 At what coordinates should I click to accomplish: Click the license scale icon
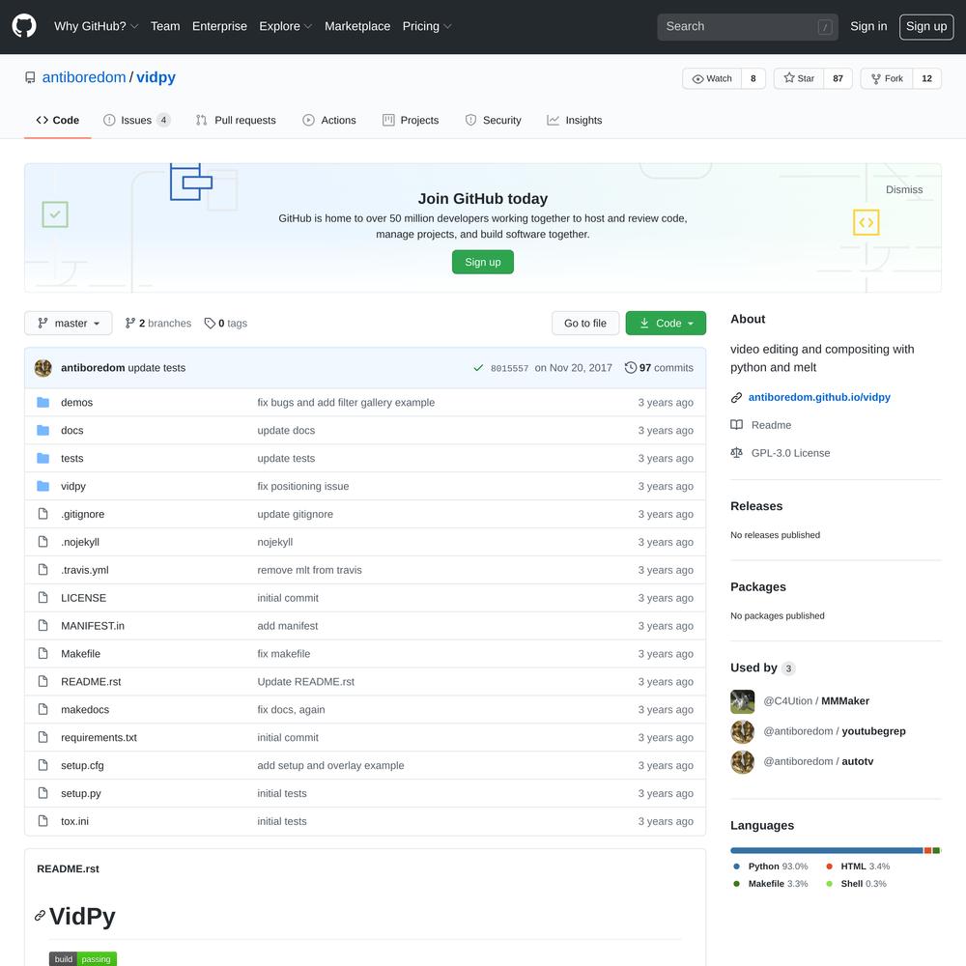tap(736, 453)
